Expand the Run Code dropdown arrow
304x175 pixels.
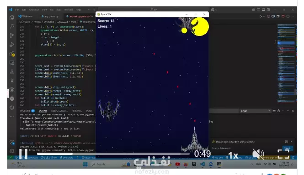point(264,16)
